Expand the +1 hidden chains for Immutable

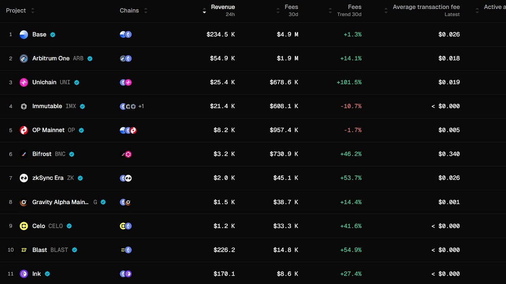pos(140,106)
